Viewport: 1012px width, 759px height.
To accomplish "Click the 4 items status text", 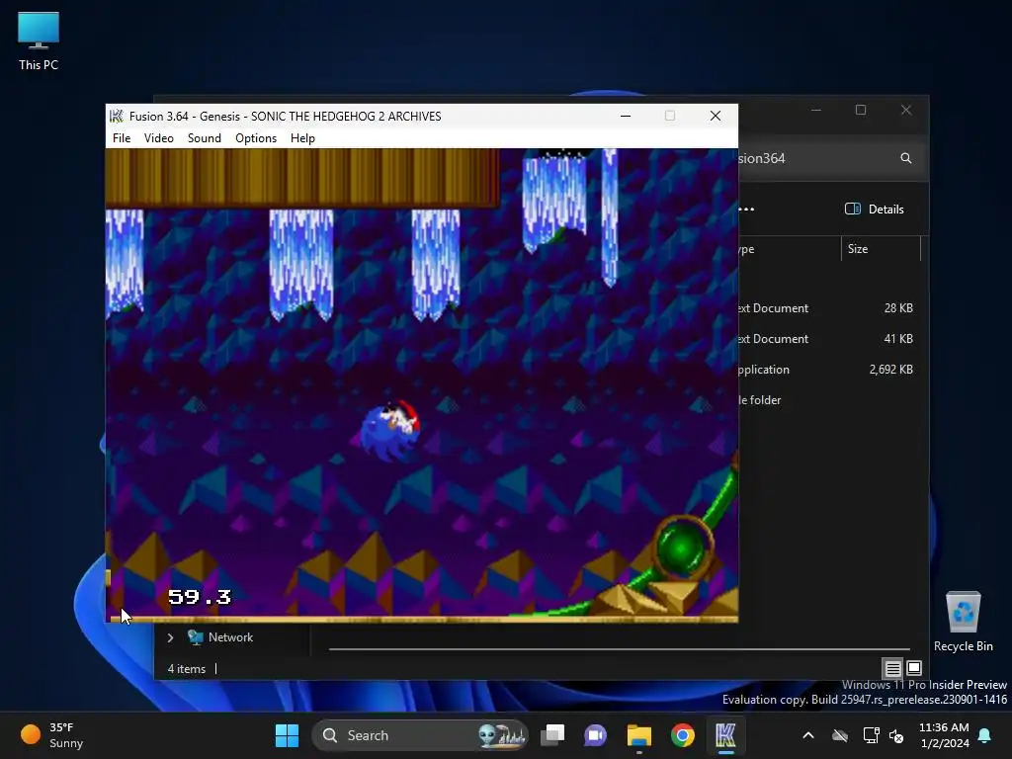I will click(187, 669).
